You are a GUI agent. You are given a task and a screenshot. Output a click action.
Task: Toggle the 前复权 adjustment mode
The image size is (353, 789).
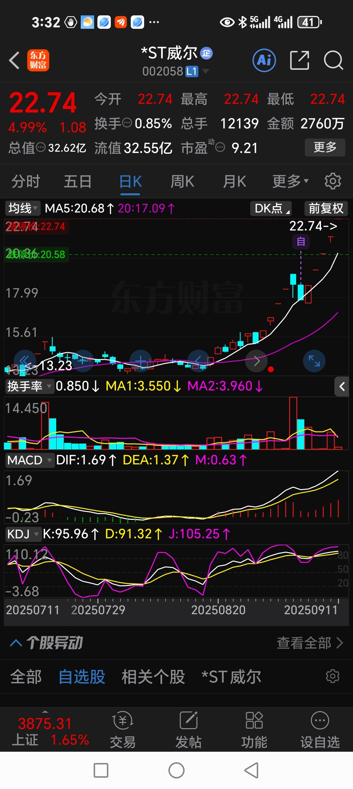[326, 208]
